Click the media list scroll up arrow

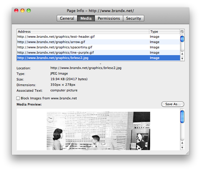(x=182, y=54)
